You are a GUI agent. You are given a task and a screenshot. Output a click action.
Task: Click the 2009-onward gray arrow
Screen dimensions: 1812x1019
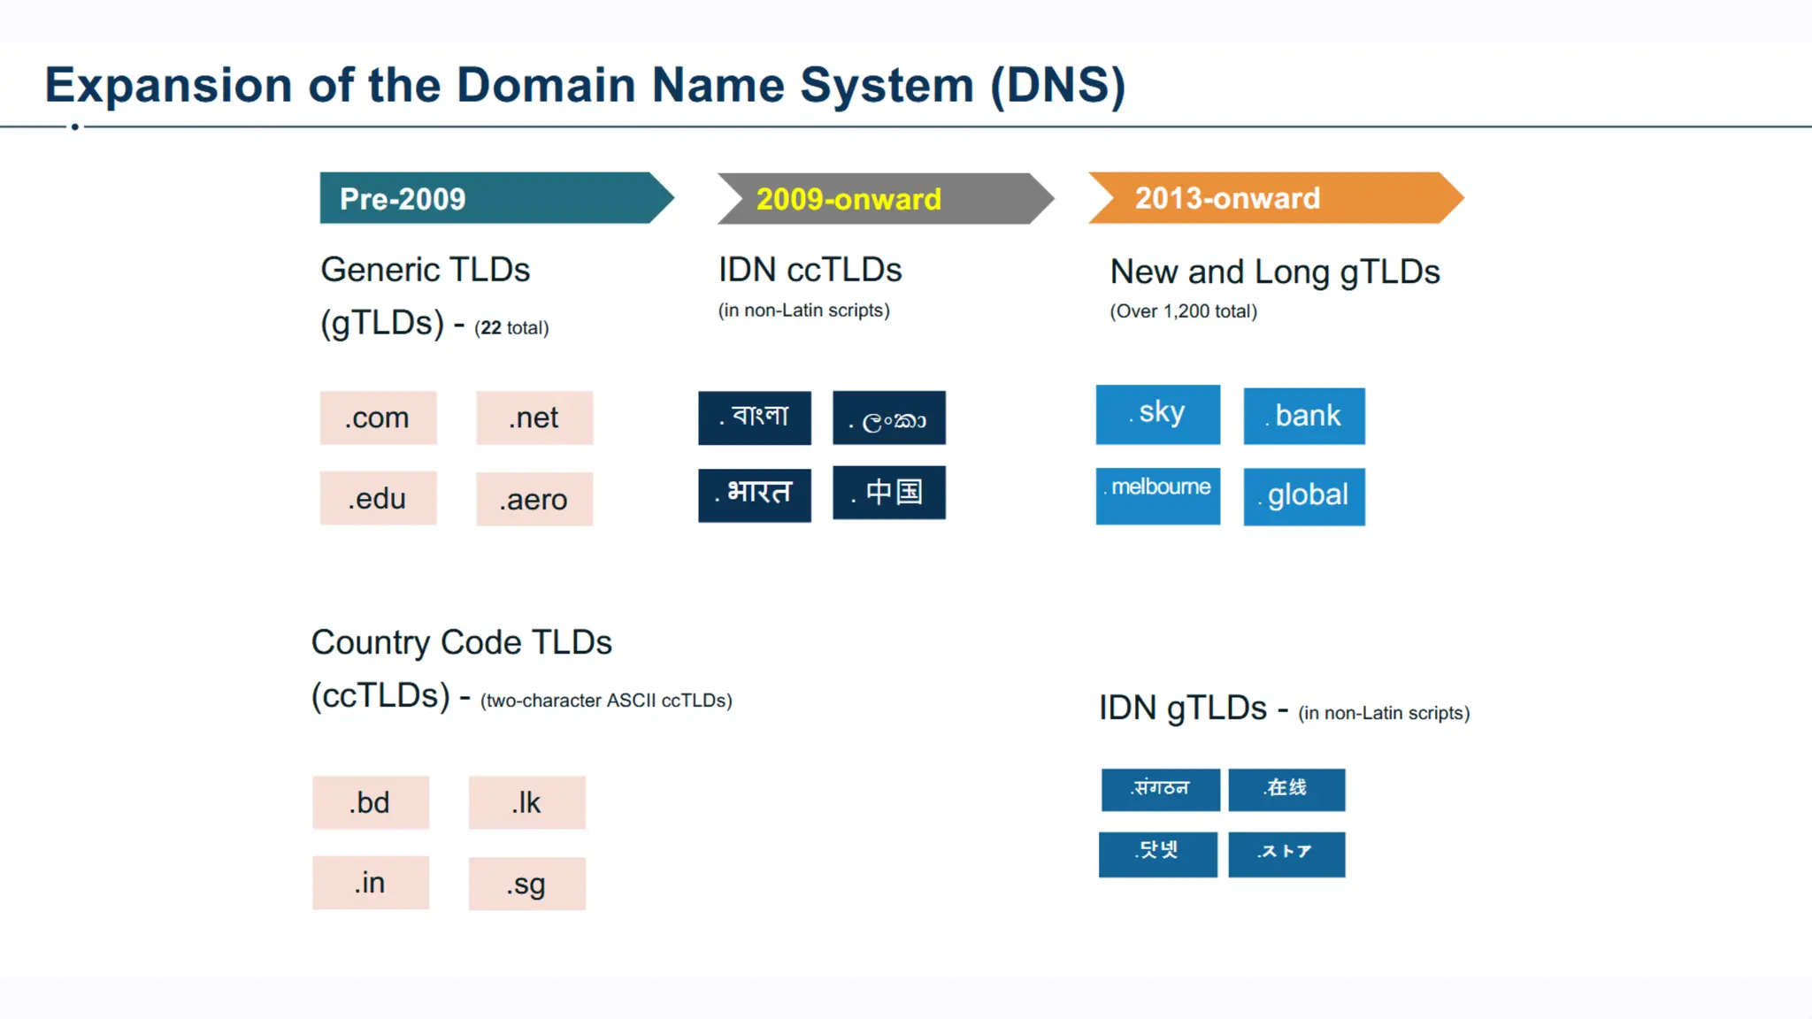tap(885, 198)
